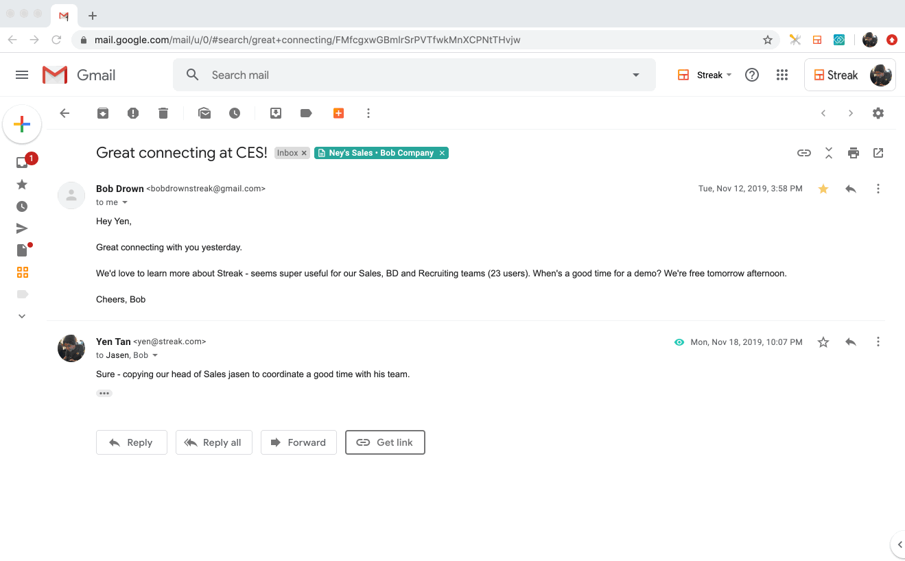Remove Ney's Sales Bob Company box label
The width and height of the screenshot is (905, 561).
tap(443, 153)
